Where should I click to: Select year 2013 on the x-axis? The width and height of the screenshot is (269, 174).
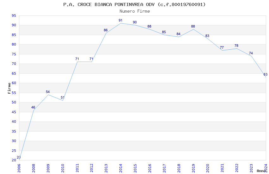coord(106,168)
